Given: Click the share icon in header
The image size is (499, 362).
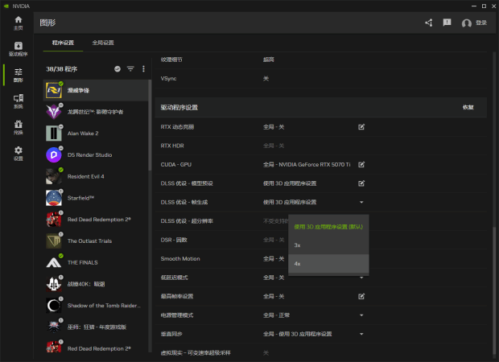Looking at the screenshot, I should [x=429, y=23].
